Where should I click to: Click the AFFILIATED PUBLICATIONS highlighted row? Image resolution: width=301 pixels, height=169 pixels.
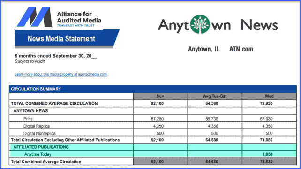(153, 147)
